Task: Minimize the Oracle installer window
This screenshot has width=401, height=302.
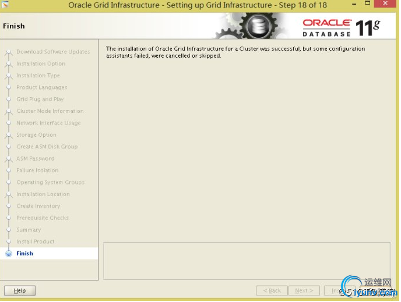Action: 354,4
